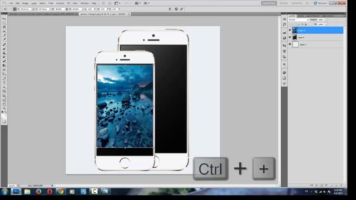356x200 pixels.
Task: Click the vertical scrollbar of canvas
Action: pos(279,100)
